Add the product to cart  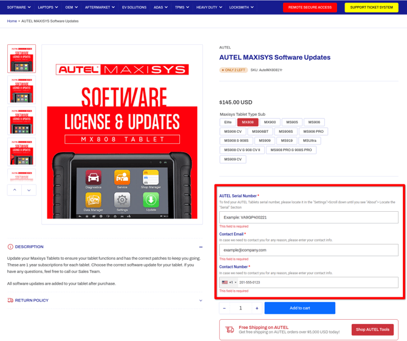pos(299,308)
